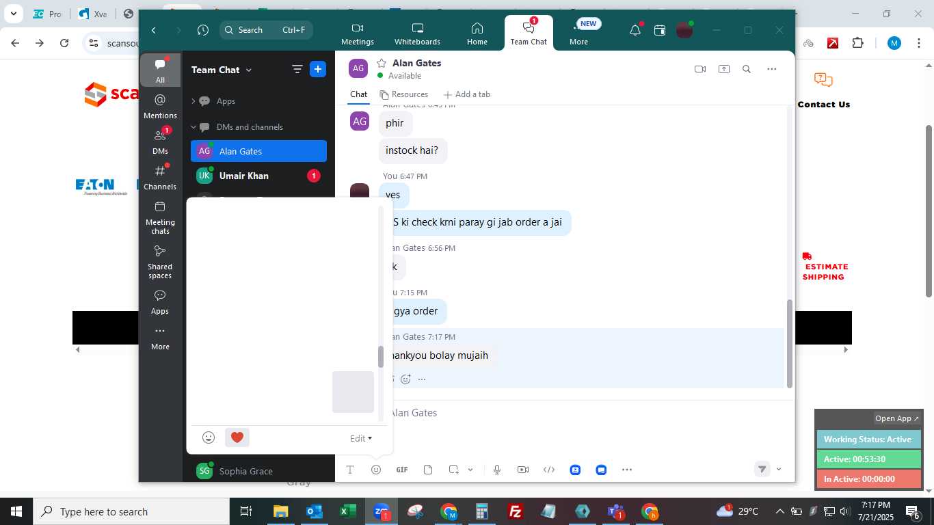Open chat header more options ellipsis
Viewport: 934px width, 525px height.
point(772,69)
